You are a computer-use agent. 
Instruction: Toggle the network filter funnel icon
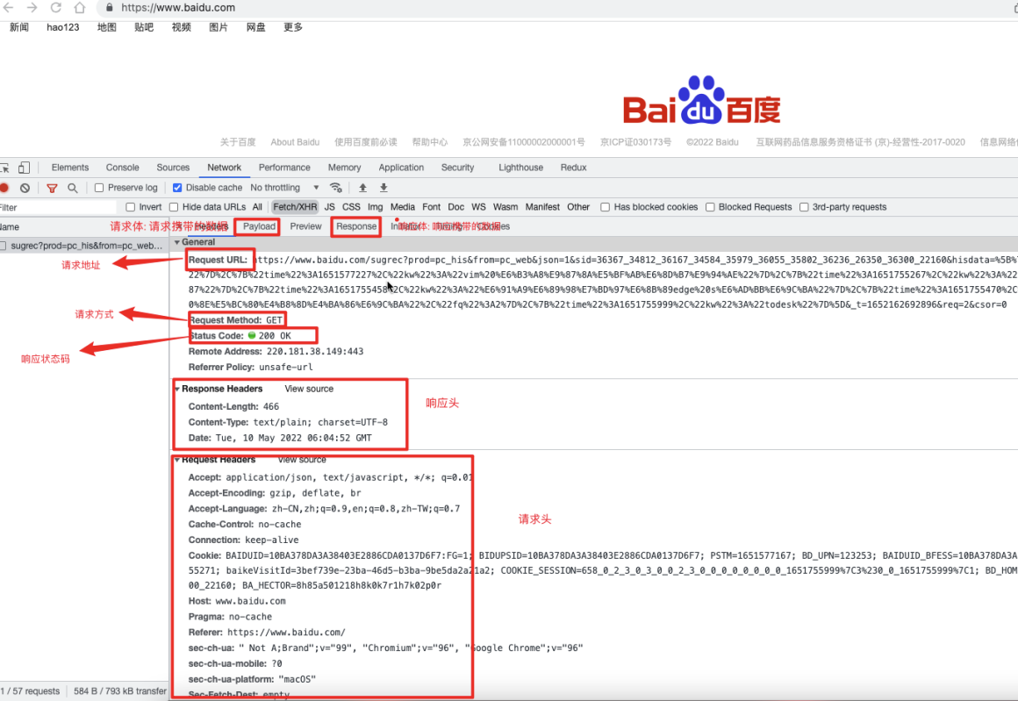point(52,188)
